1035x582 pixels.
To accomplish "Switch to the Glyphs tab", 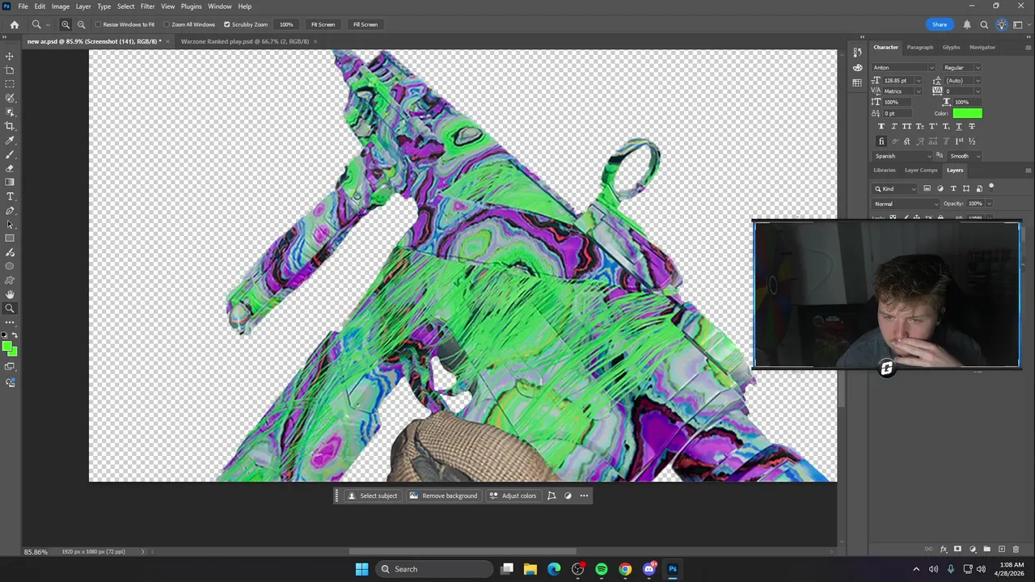I will 951,47.
